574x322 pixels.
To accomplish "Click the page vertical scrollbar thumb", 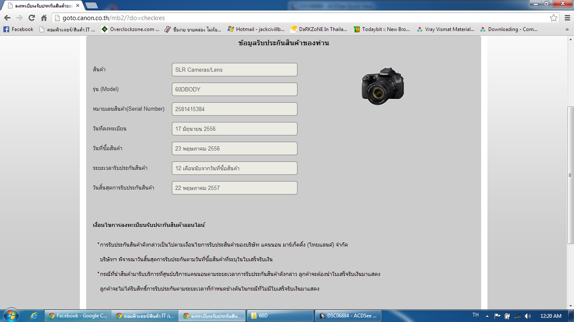I will point(570,175).
